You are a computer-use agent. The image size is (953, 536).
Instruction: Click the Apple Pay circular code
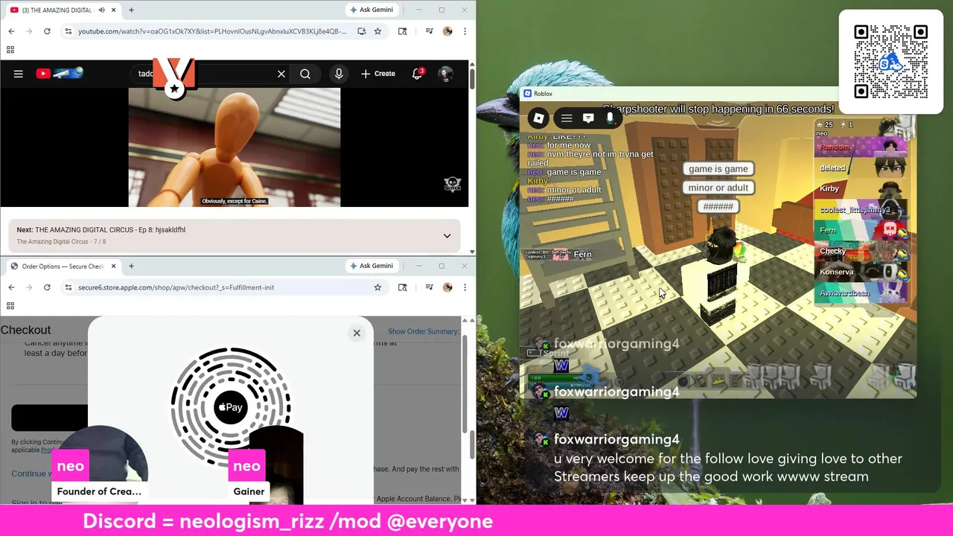[231, 406]
